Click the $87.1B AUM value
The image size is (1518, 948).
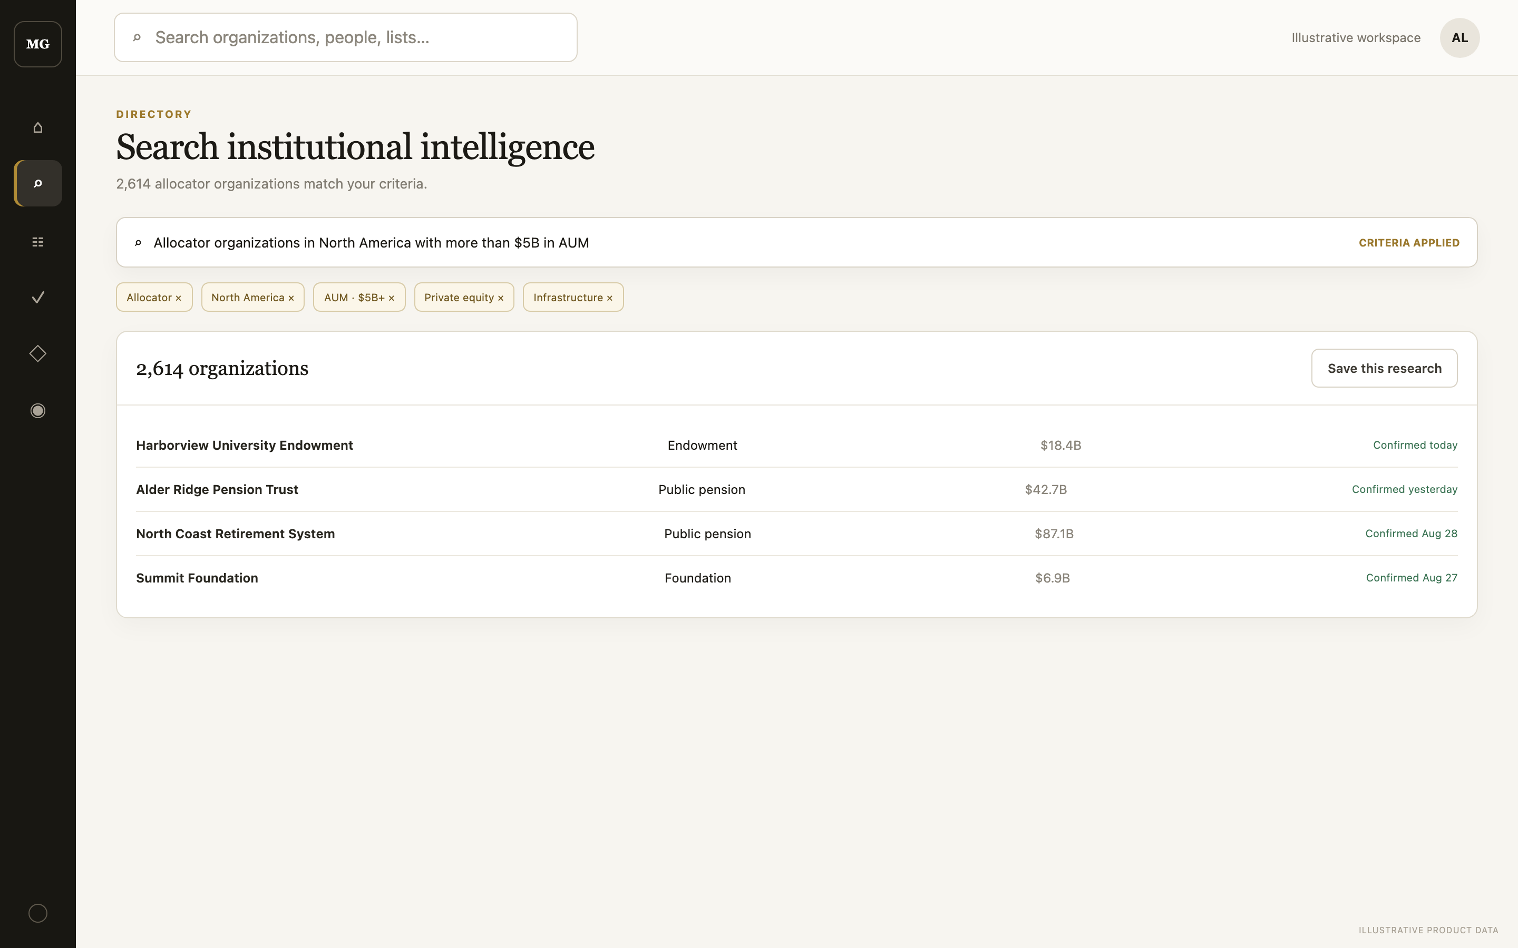pos(1054,534)
